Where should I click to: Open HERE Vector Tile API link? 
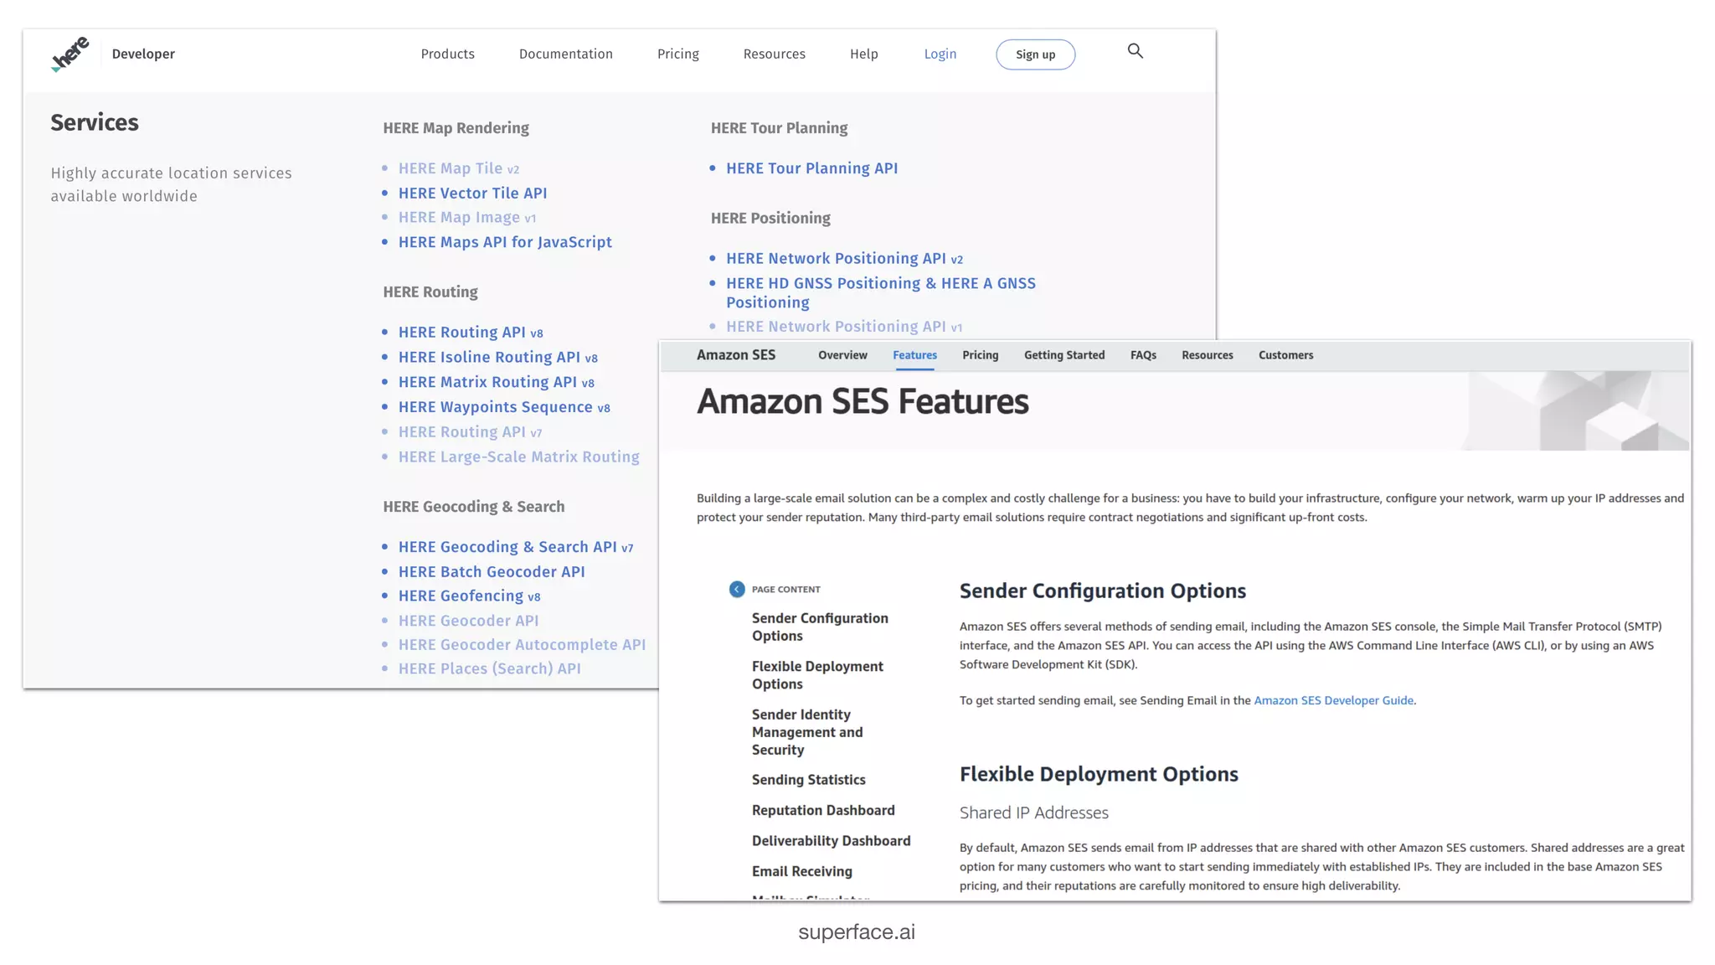point(472,193)
